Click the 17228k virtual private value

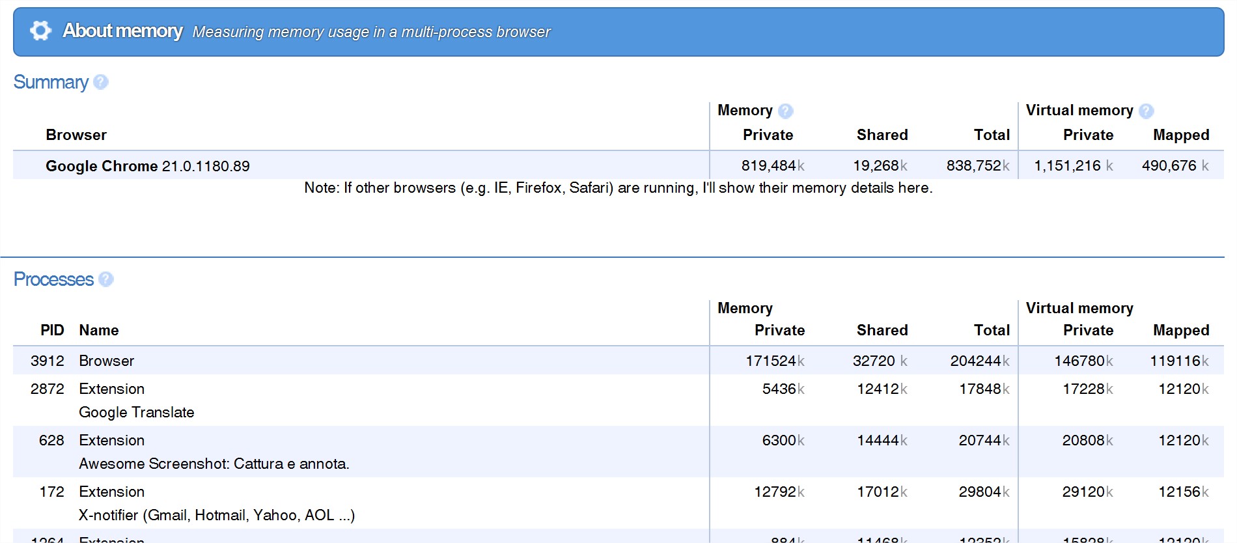(x=1088, y=389)
